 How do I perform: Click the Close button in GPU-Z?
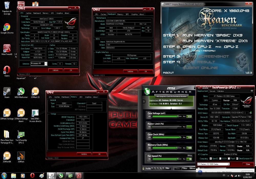[248, 164]
